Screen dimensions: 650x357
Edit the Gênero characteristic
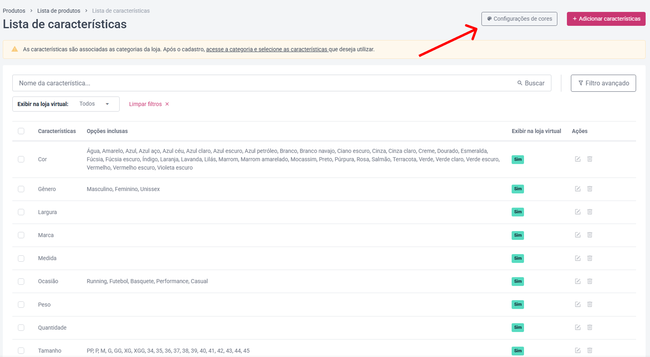click(578, 189)
